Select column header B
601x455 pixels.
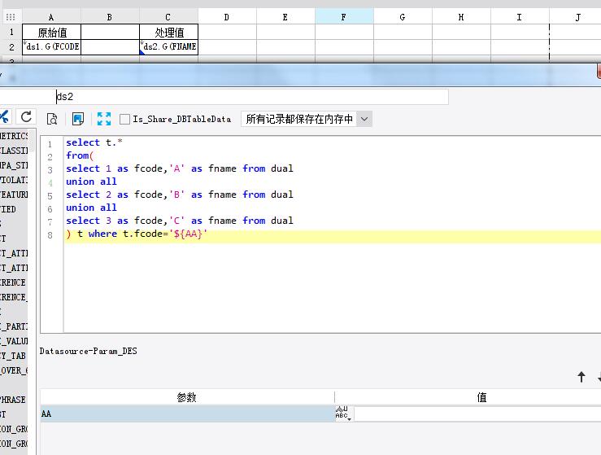(110, 17)
